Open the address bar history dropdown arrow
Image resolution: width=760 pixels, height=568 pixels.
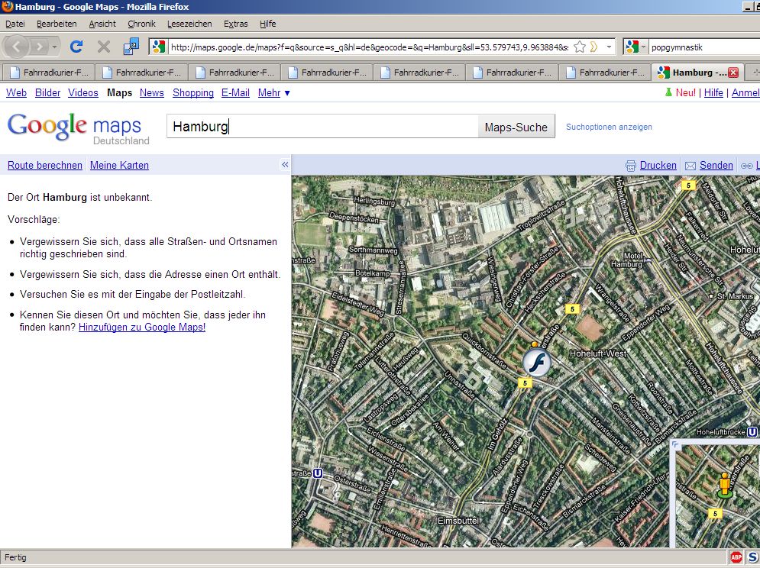pos(609,47)
